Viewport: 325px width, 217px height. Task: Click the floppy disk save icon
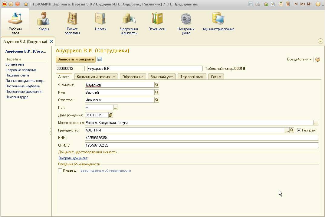tap(100, 60)
